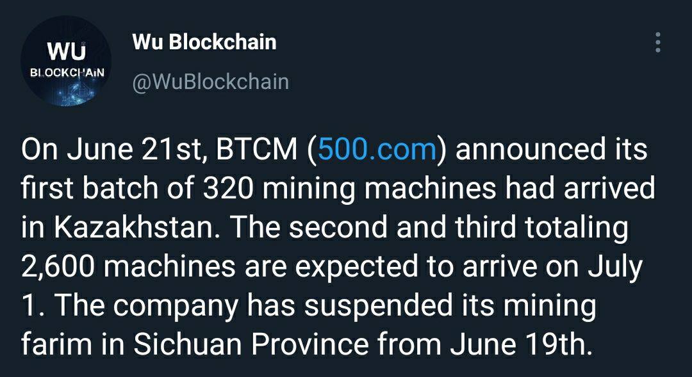Click the @WuBlockchain handle
Screen dimensions: 692x377
coord(210,82)
